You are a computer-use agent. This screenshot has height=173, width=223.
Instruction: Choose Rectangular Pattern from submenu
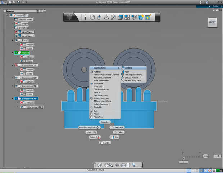[x=134, y=75]
